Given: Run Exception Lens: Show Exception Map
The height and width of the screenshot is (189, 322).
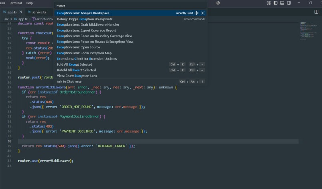Looking at the screenshot, I should pyautogui.click(x=131, y=53).
